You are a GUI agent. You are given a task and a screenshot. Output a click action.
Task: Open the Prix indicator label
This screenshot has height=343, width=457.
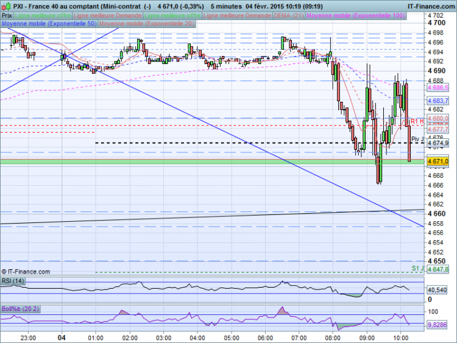tap(7, 16)
